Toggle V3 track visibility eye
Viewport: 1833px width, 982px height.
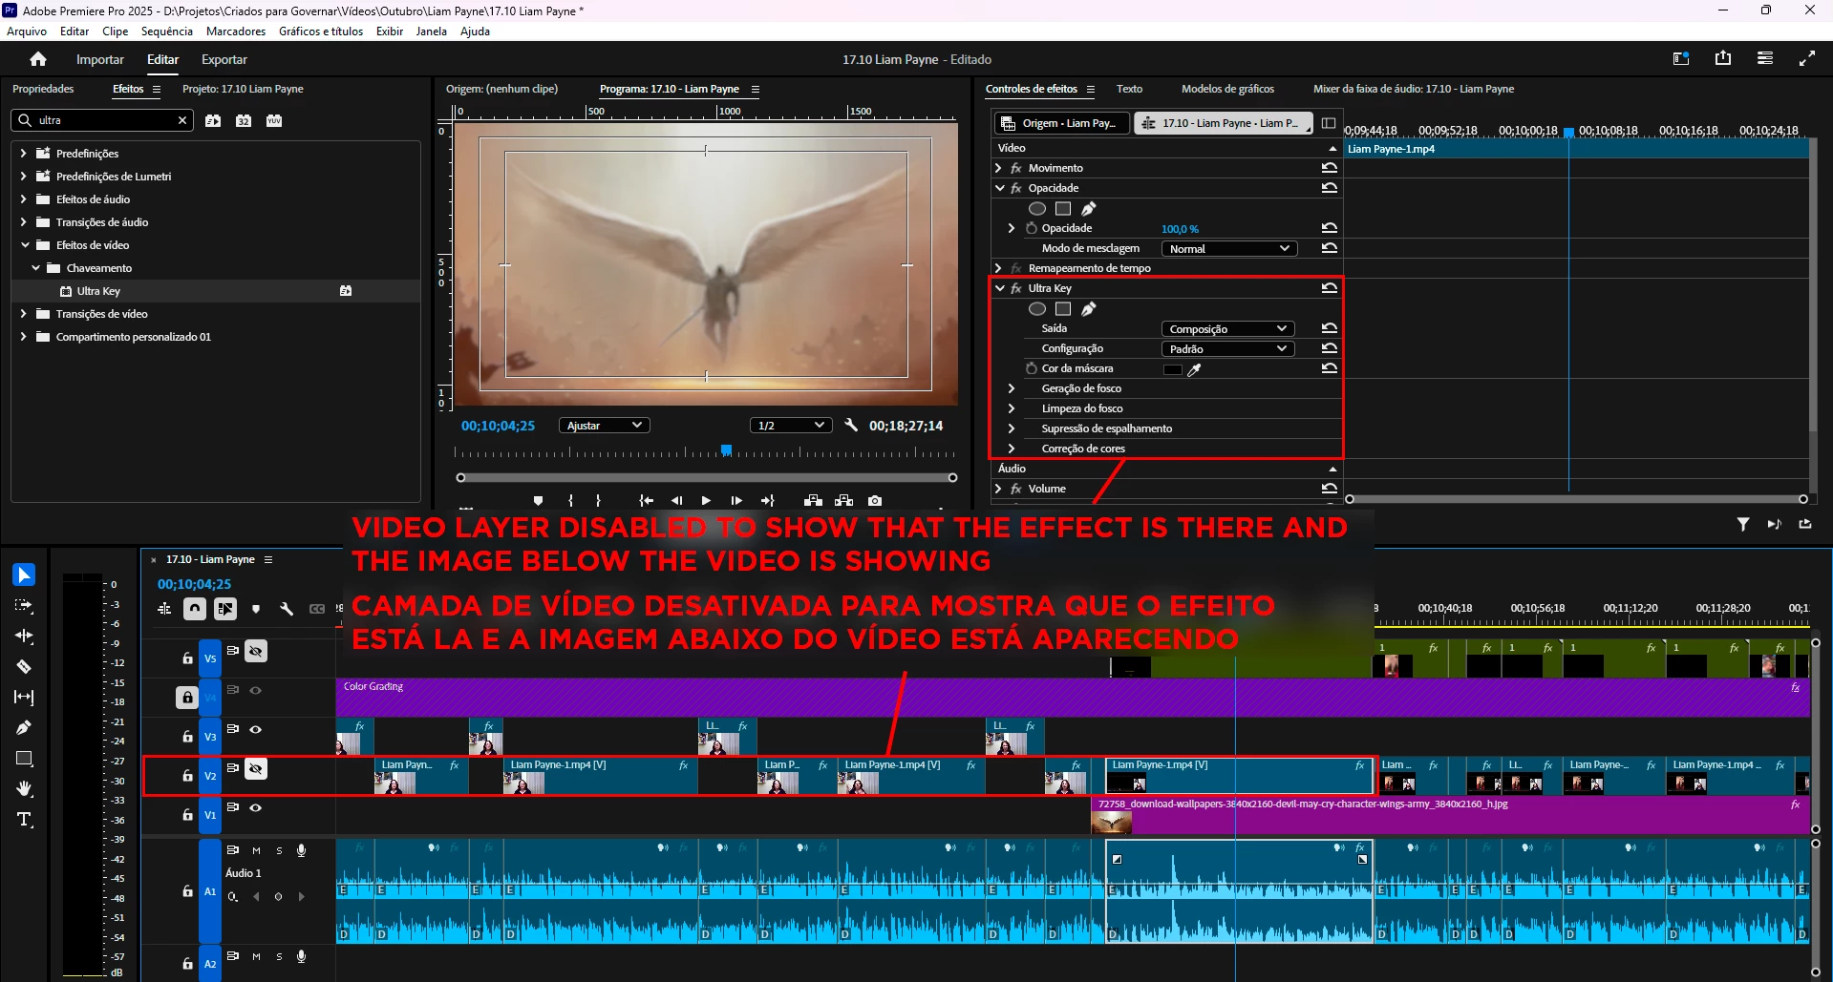pos(256,729)
